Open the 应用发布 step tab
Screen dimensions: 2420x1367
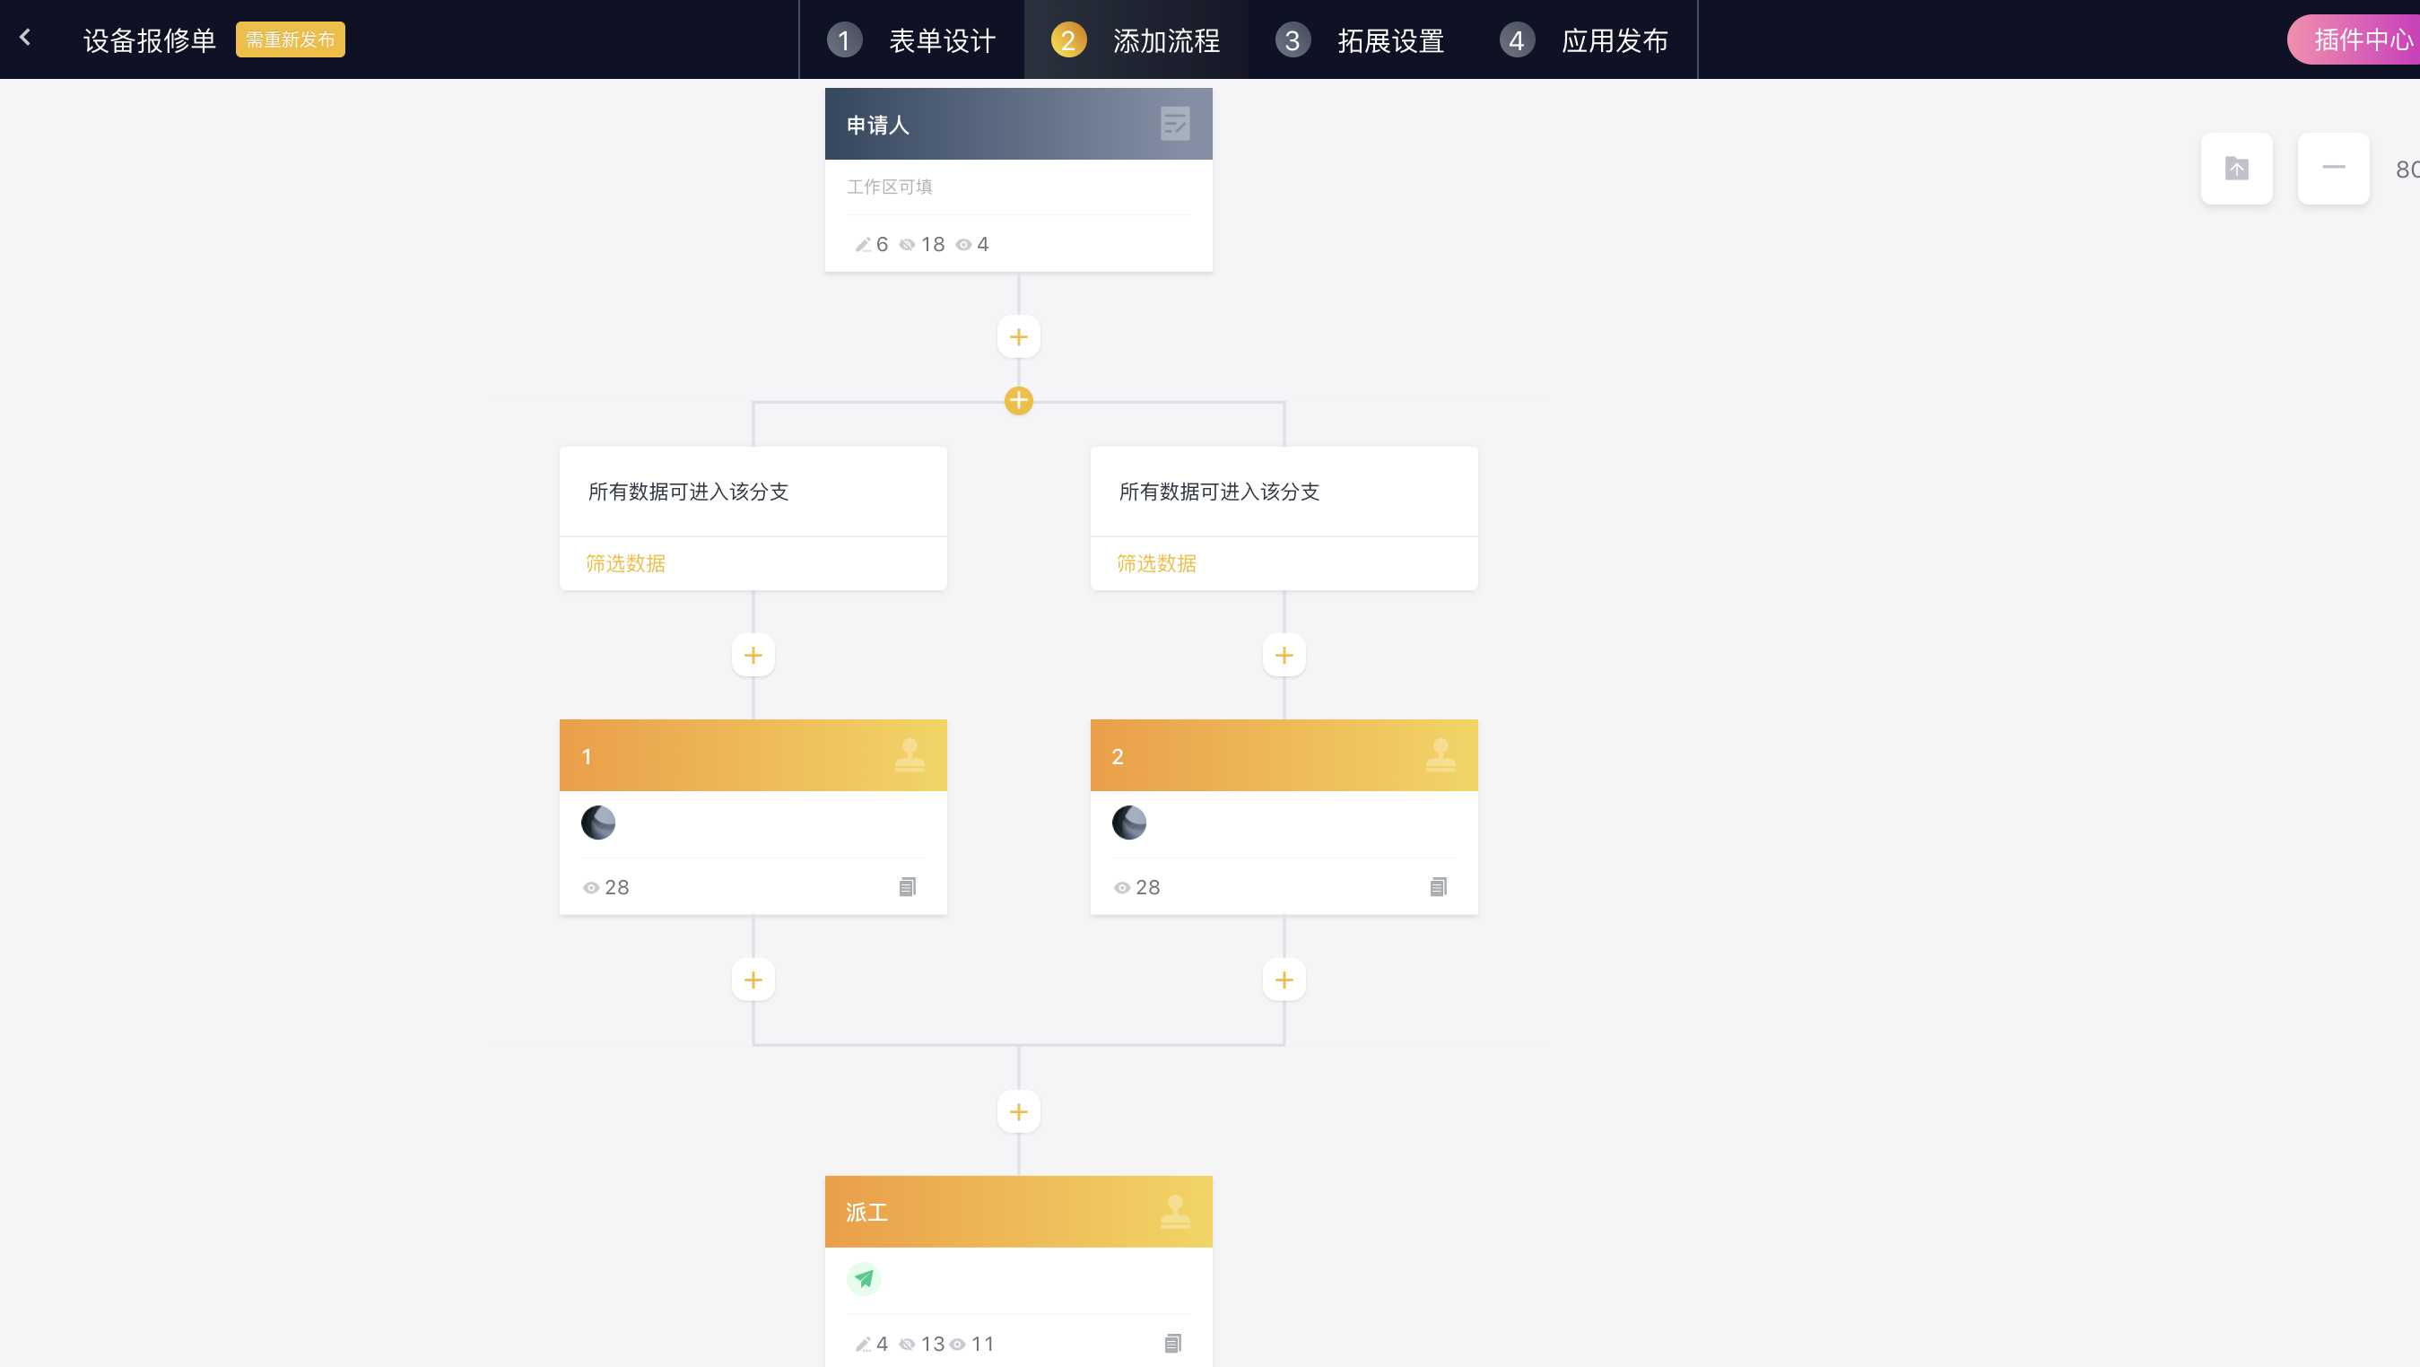click(1584, 39)
